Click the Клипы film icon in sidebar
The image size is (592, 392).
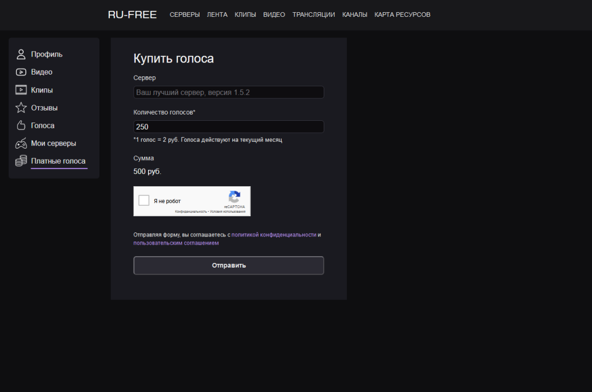[20, 89]
